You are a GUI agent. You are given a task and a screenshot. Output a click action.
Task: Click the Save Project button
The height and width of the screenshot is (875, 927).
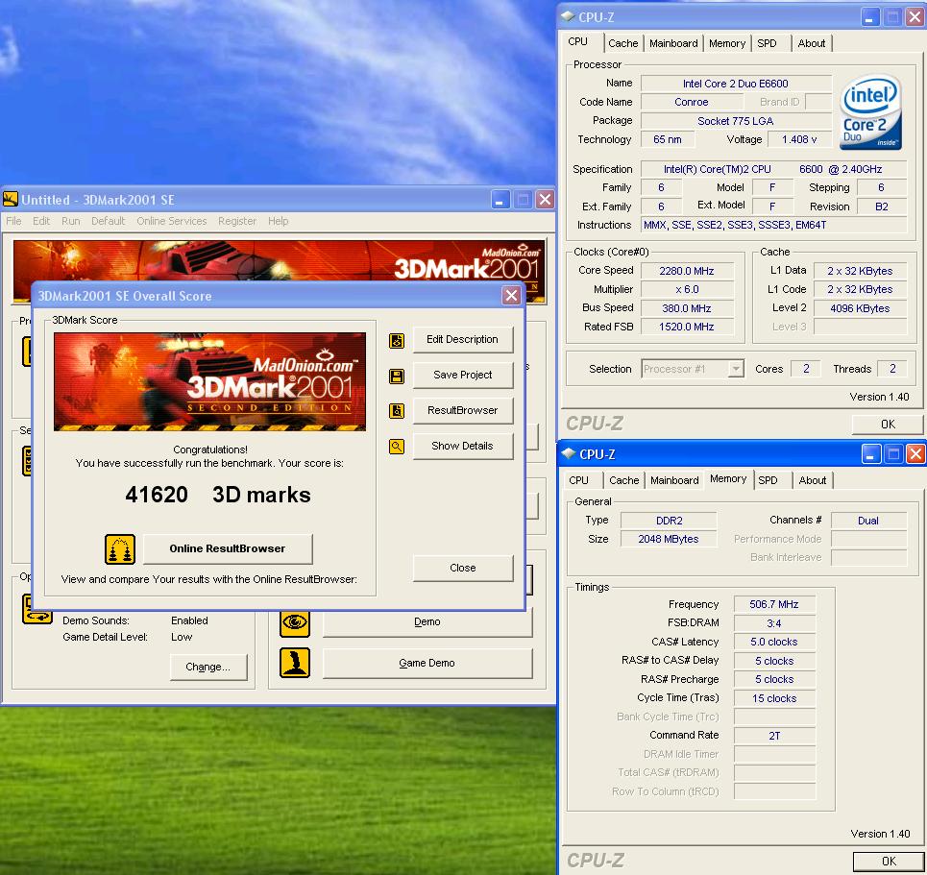click(462, 375)
